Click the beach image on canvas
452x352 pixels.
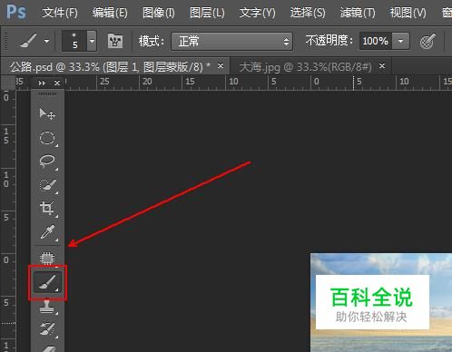pyautogui.click(x=381, y=302)
